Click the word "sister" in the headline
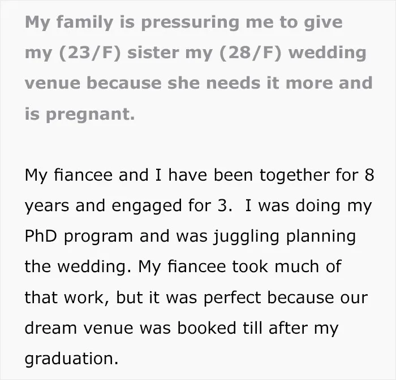 tap(153, 53)
